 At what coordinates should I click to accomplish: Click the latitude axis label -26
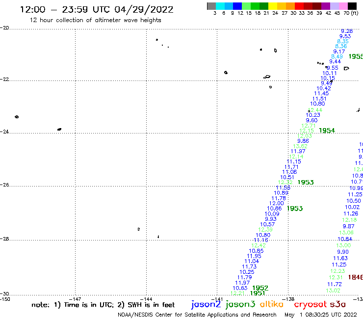click(x=4, y=185)
